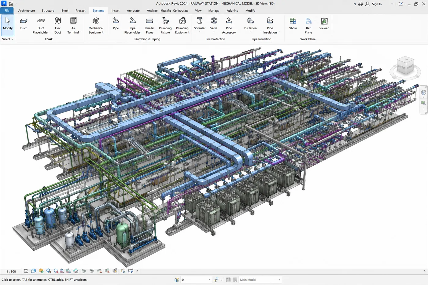Toggle the visual style cube icon

point(34,271)
